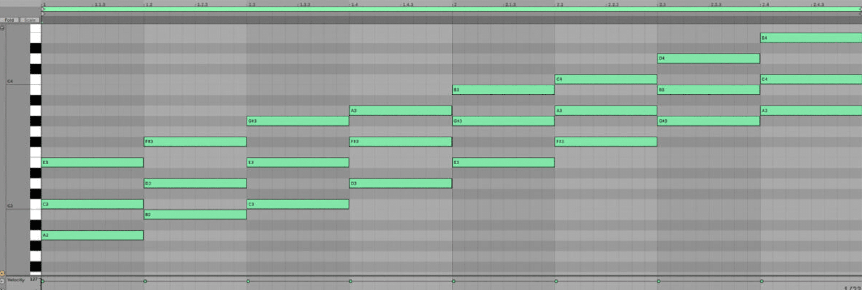Select the E3 note at beat 1.3
862x290 pixels.
(x=298, y=162)
